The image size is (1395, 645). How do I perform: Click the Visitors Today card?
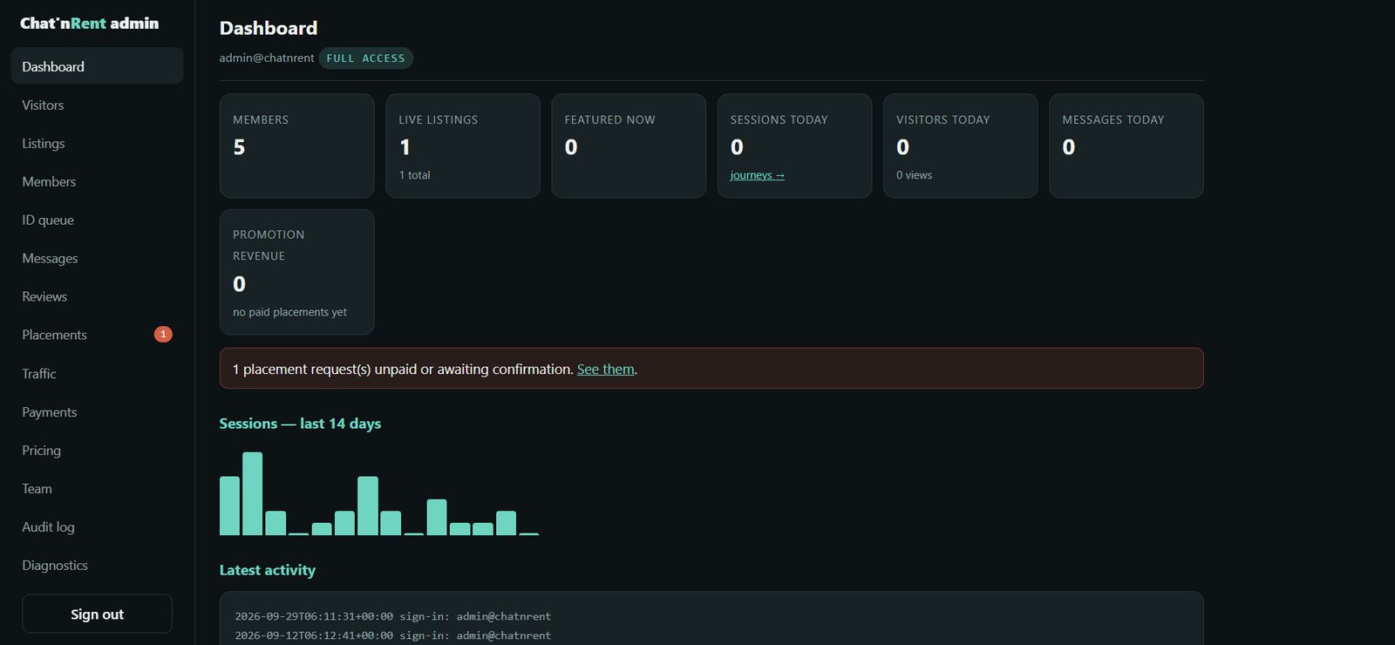(961, 146)
